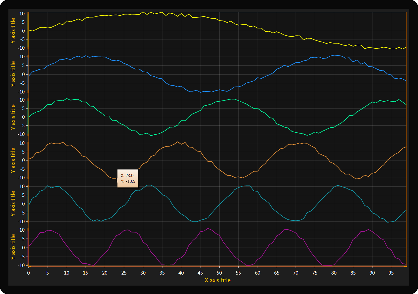Click the magenta chart's Y tick label -10

coord(22,265)
